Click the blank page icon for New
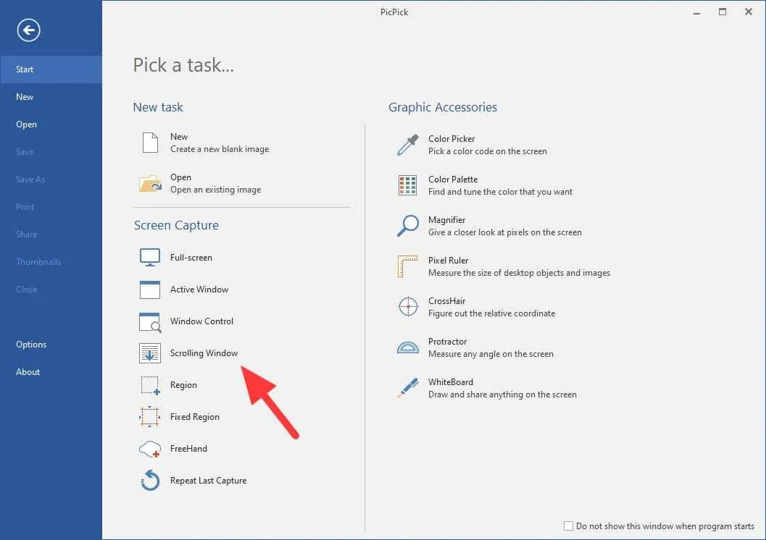 point(150,143)
